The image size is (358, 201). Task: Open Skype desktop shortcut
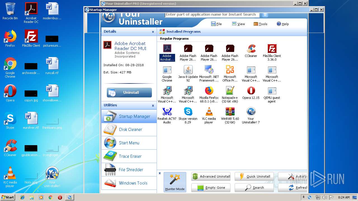(10, 121)
